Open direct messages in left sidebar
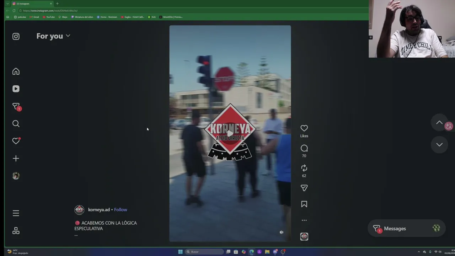This screenshot has height=256, width=455. pyautogui.click(x=16, y=106)
